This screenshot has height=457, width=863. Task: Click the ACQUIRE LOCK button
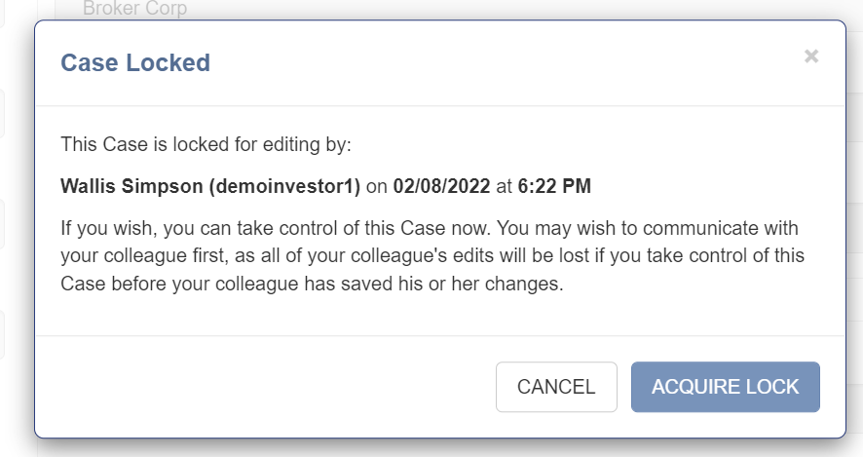(x=725, y=387)
